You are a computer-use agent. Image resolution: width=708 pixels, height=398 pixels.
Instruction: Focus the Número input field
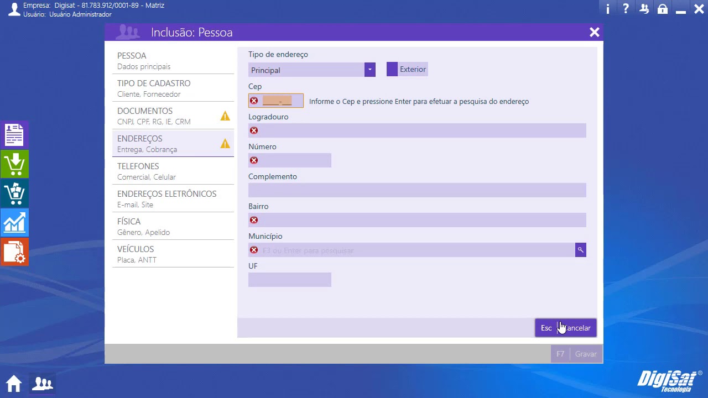pos(290,160)
